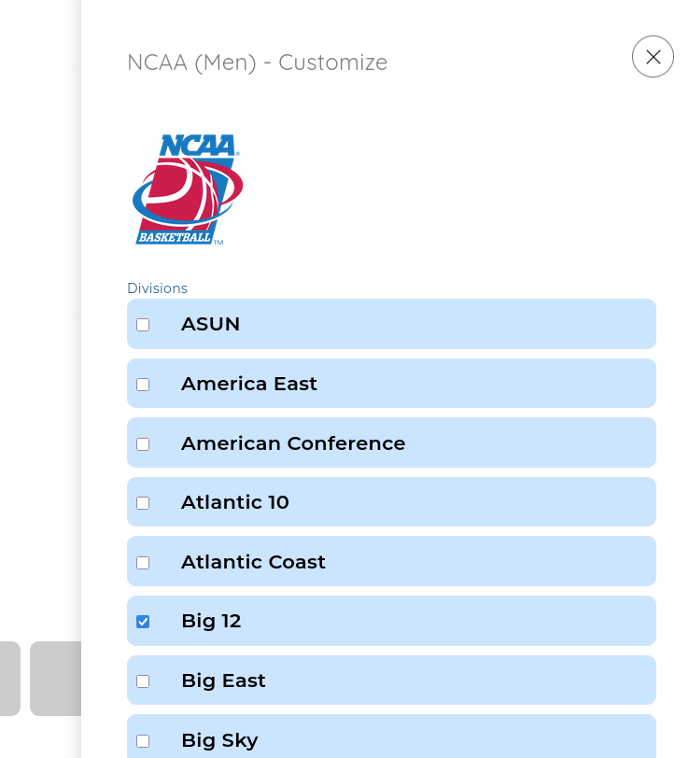Click the Big Sky row label
Viewport: 689px width, 758px height.
(219, 740)
